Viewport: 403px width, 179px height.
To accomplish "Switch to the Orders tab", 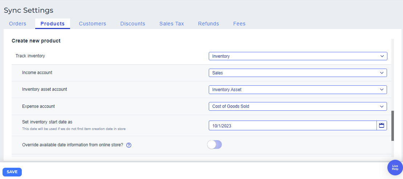I will click(x=17, y=24).
